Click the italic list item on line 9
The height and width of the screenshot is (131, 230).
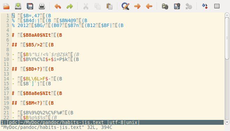(x=45, y=54)
